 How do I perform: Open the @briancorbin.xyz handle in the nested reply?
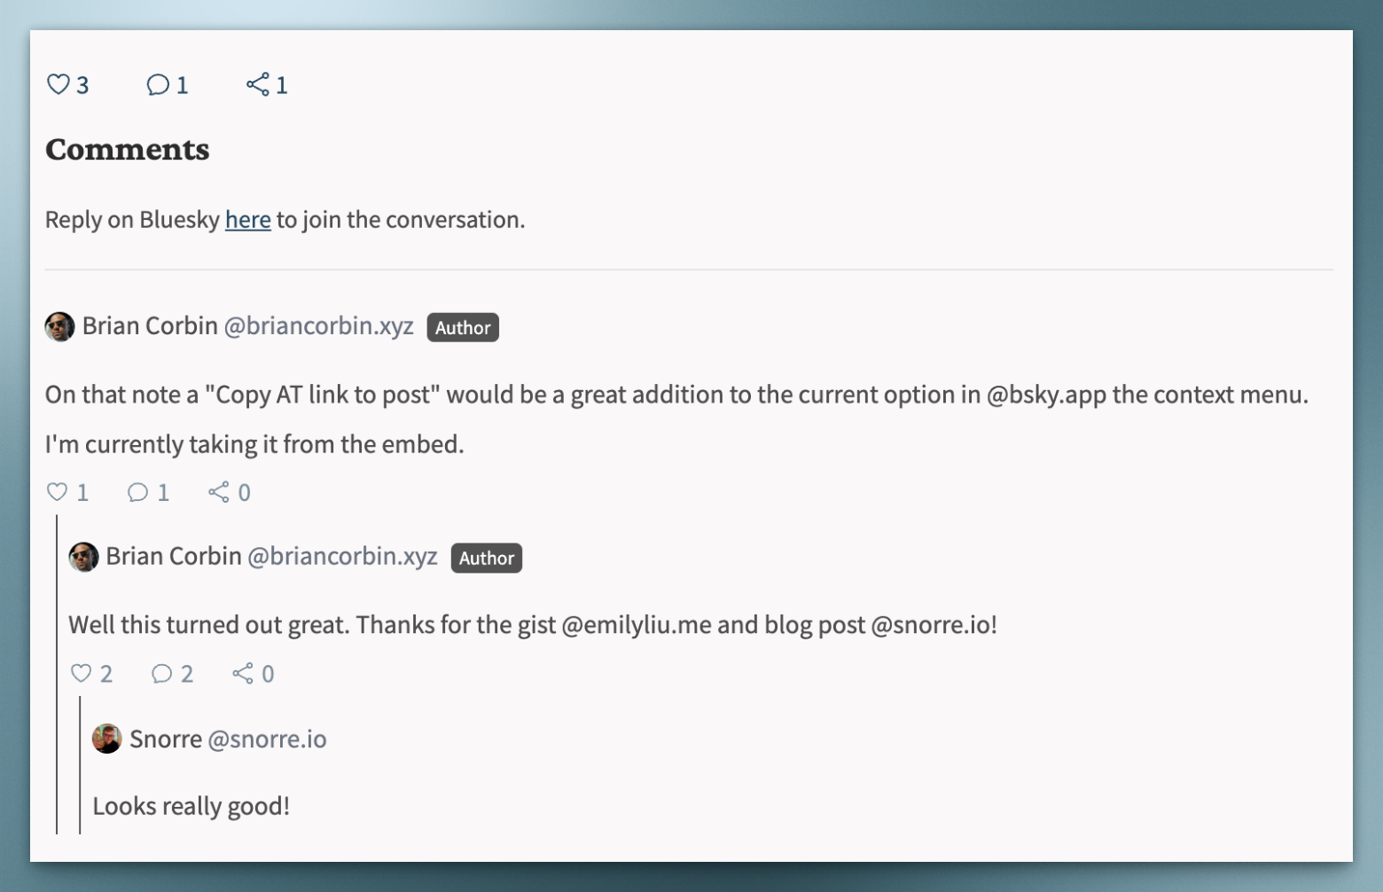coord(342,557)
